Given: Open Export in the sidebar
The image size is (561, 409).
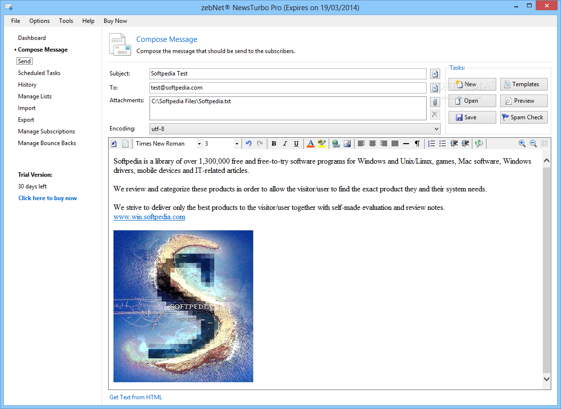Looking at the screenshot, I should [x=26, y=120].
